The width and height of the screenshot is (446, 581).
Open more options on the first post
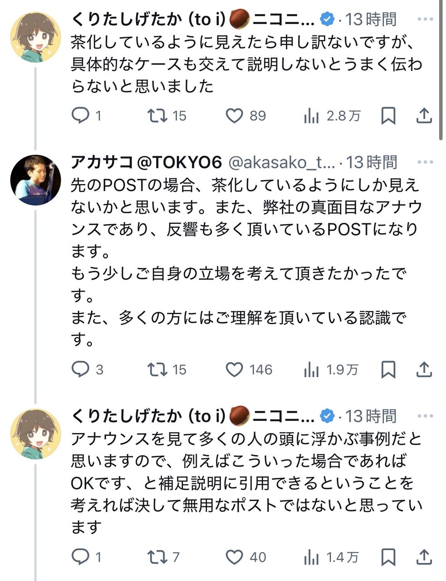pos(425,20)
